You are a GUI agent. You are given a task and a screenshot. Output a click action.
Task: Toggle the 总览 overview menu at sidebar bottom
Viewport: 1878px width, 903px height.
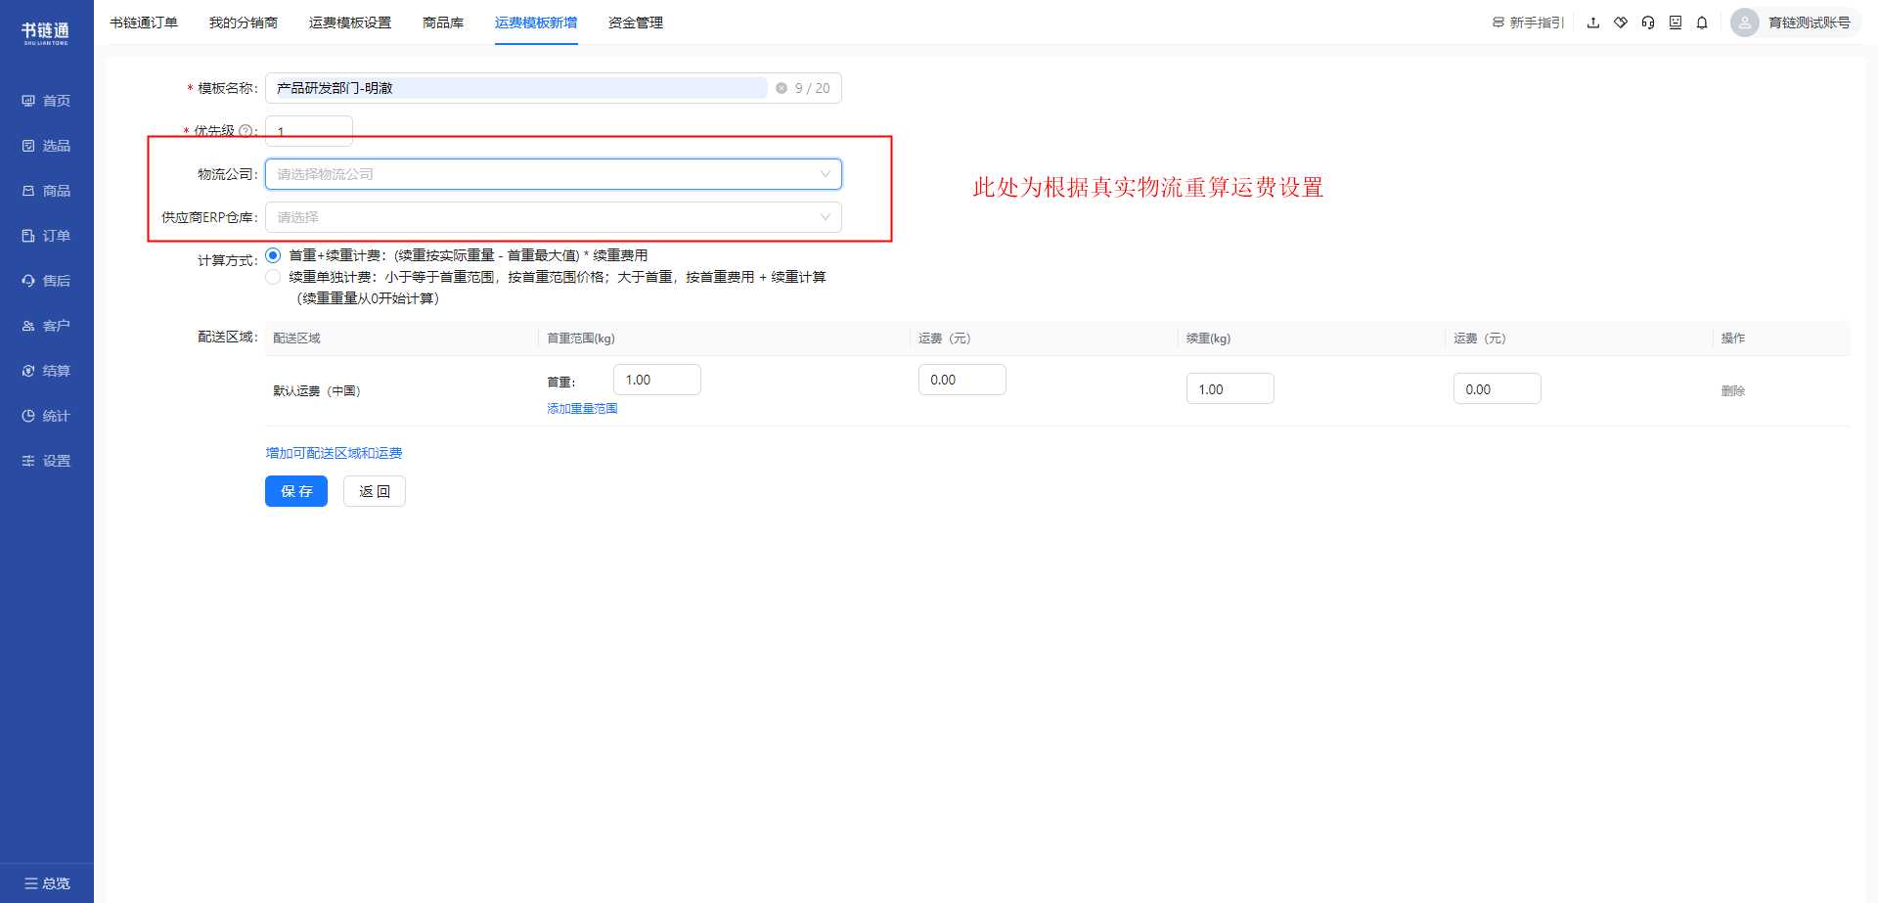46,883
